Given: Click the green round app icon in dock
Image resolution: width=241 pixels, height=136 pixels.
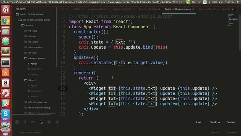Looking at the screenshot, I should click(6, 41).
